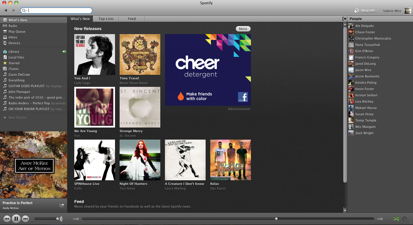Open the Starred tracks list
This screenshot has width=413, height=225.
tap(14, 63)
